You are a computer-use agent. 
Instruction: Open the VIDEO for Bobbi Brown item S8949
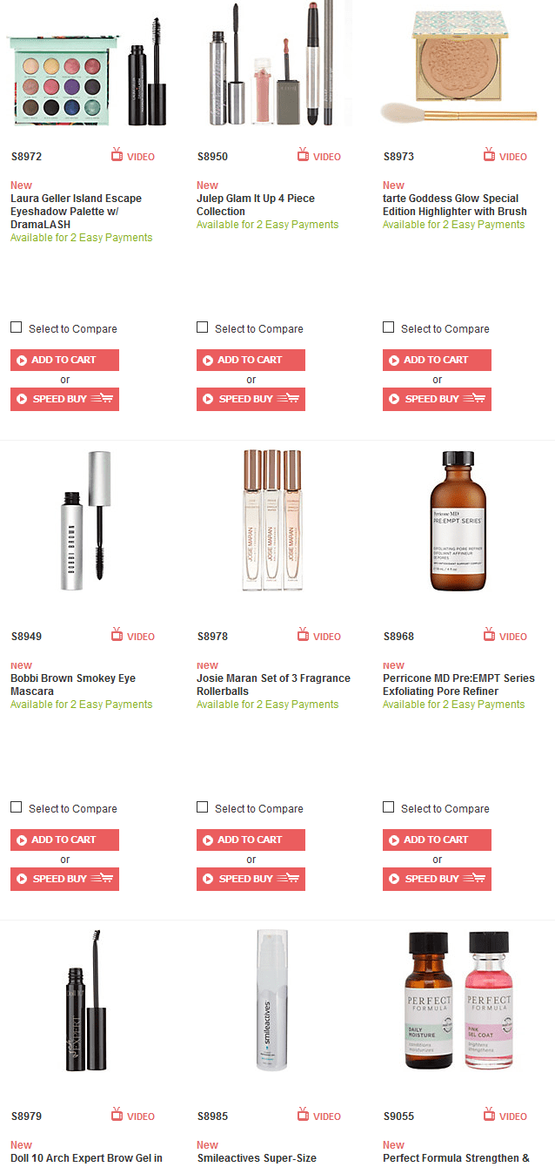(132, 636)
